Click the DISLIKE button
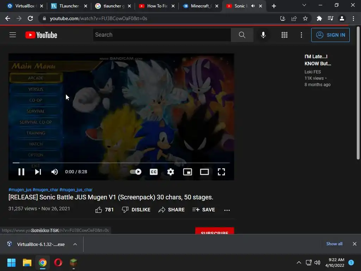This screenshot has width=361, height=271. [136, 210]
